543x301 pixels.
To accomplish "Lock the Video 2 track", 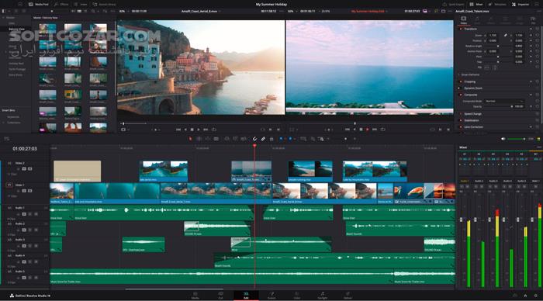I will click(18, 169).
